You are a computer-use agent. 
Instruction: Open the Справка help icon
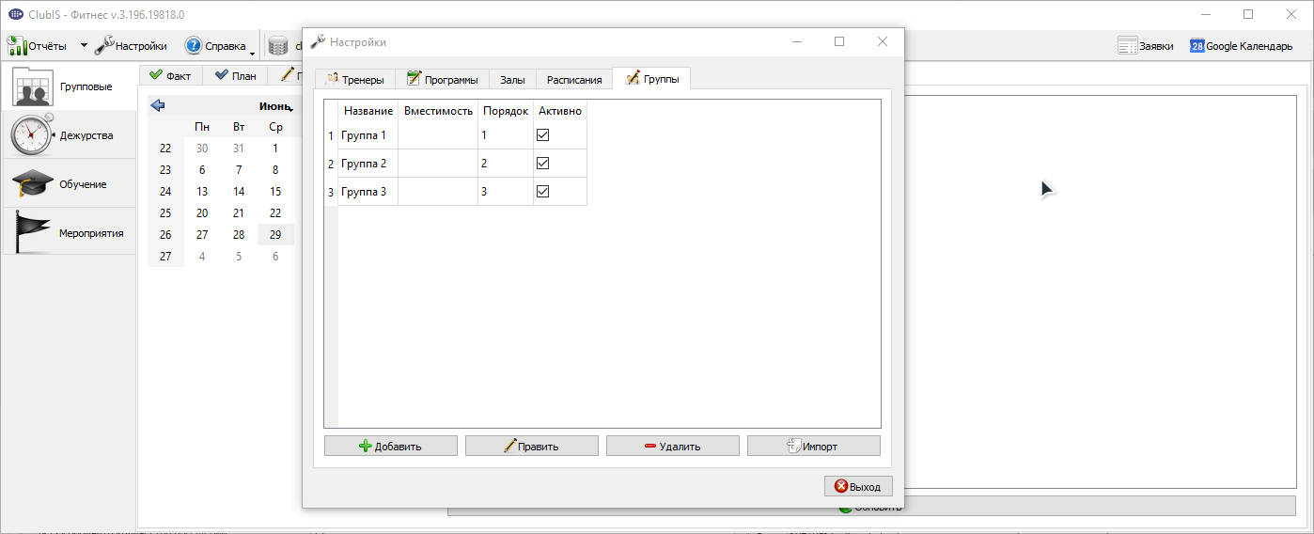click(x=193, y=45)
